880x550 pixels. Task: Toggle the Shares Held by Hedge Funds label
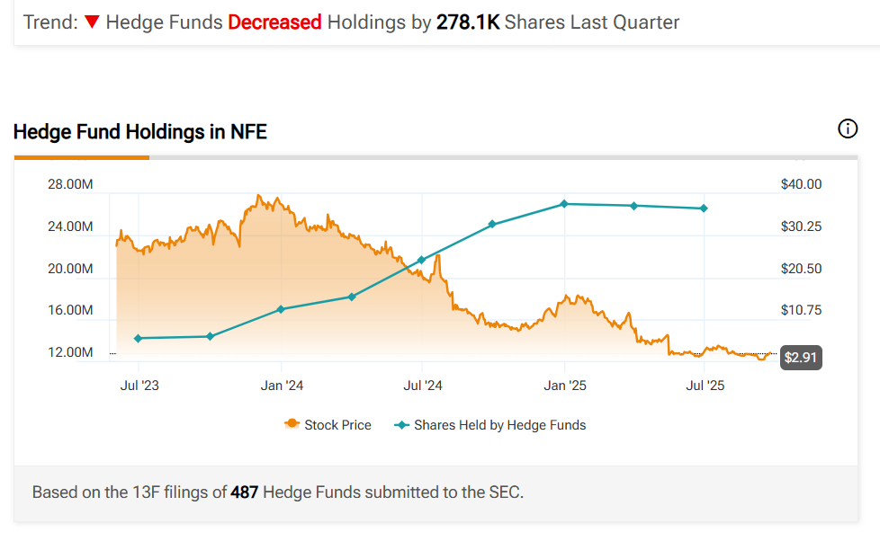[x=499, y=425]
